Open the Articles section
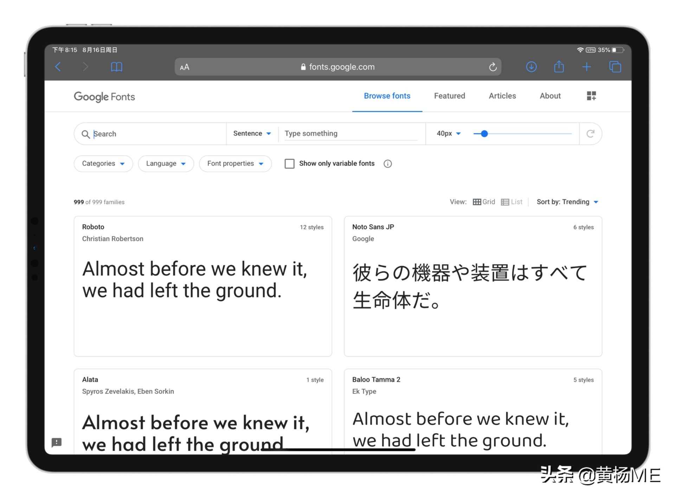The width and height of the screenshot is (675, 498). [x=502, y=96]
